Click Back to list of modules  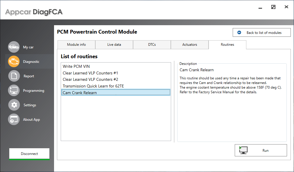[262, 32]
